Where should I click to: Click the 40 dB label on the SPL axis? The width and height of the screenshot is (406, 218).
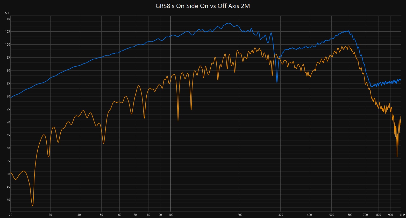click(8, 200)
